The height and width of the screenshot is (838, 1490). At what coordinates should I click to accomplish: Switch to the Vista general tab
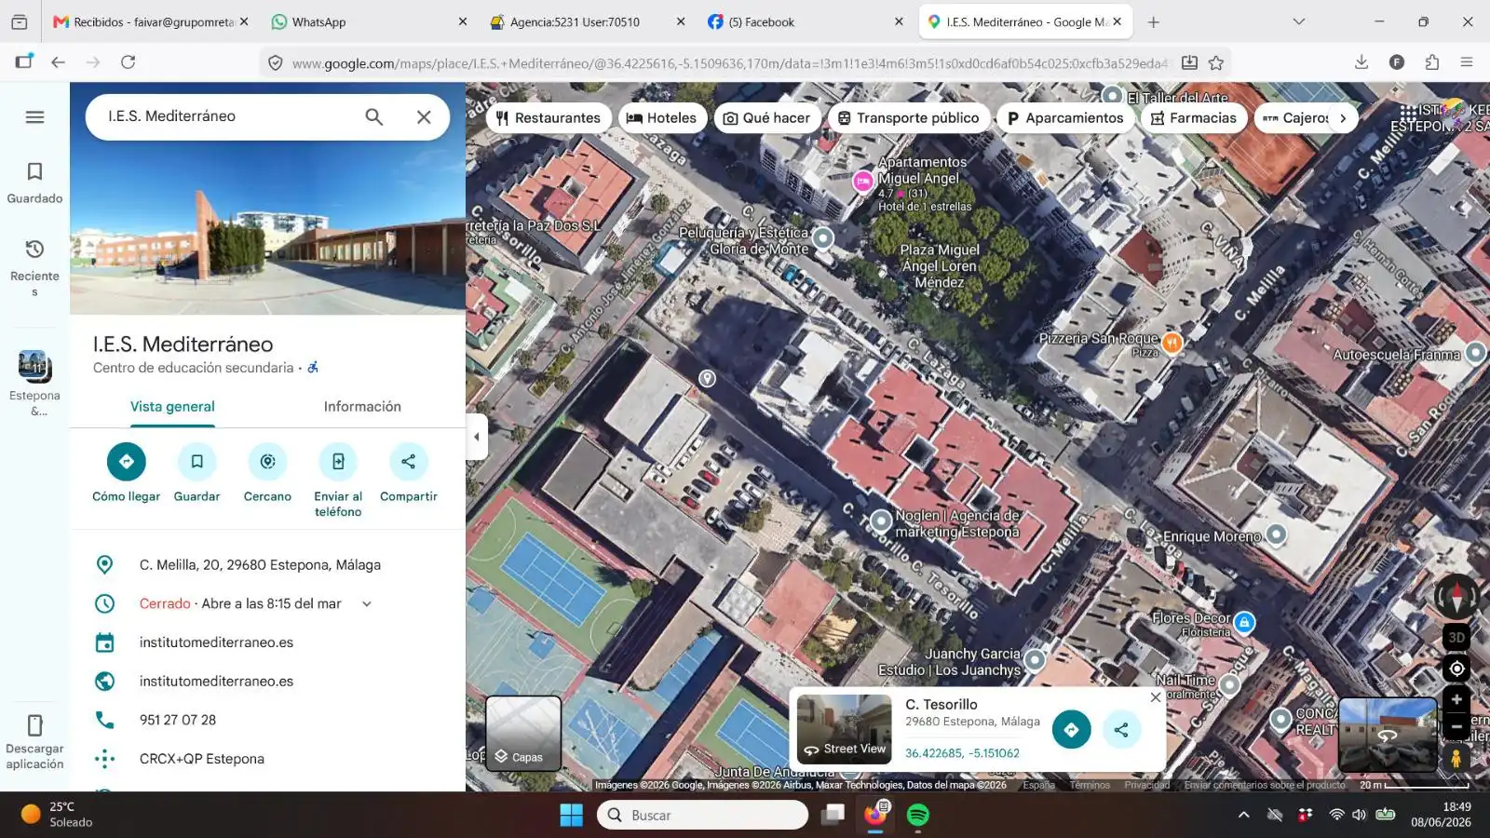[x=172, y=407]
